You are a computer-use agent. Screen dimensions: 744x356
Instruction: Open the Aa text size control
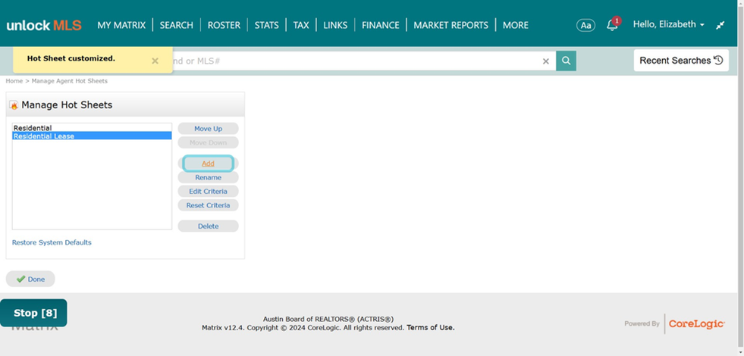586,25
